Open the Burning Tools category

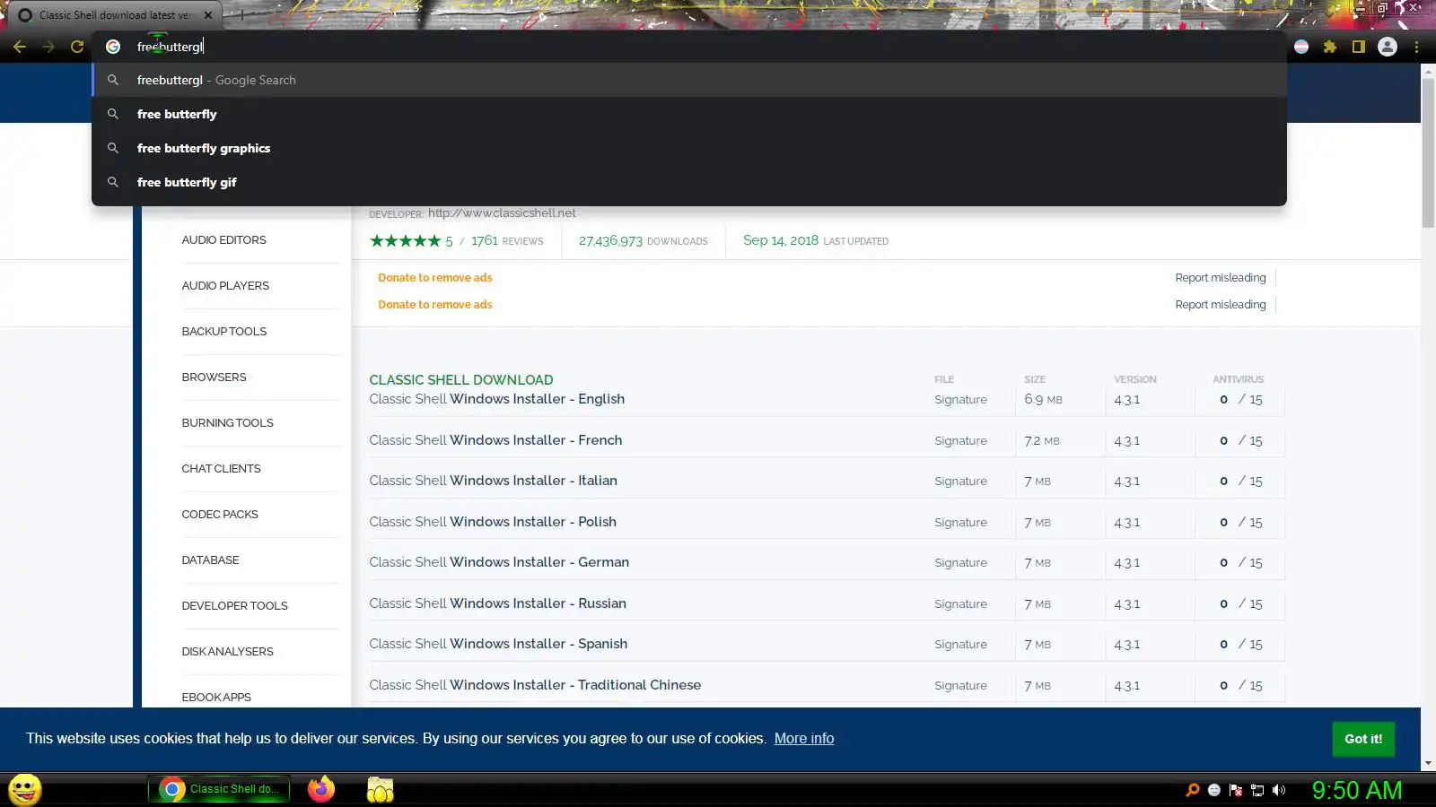pyautogui.click(x=227, y=423)
